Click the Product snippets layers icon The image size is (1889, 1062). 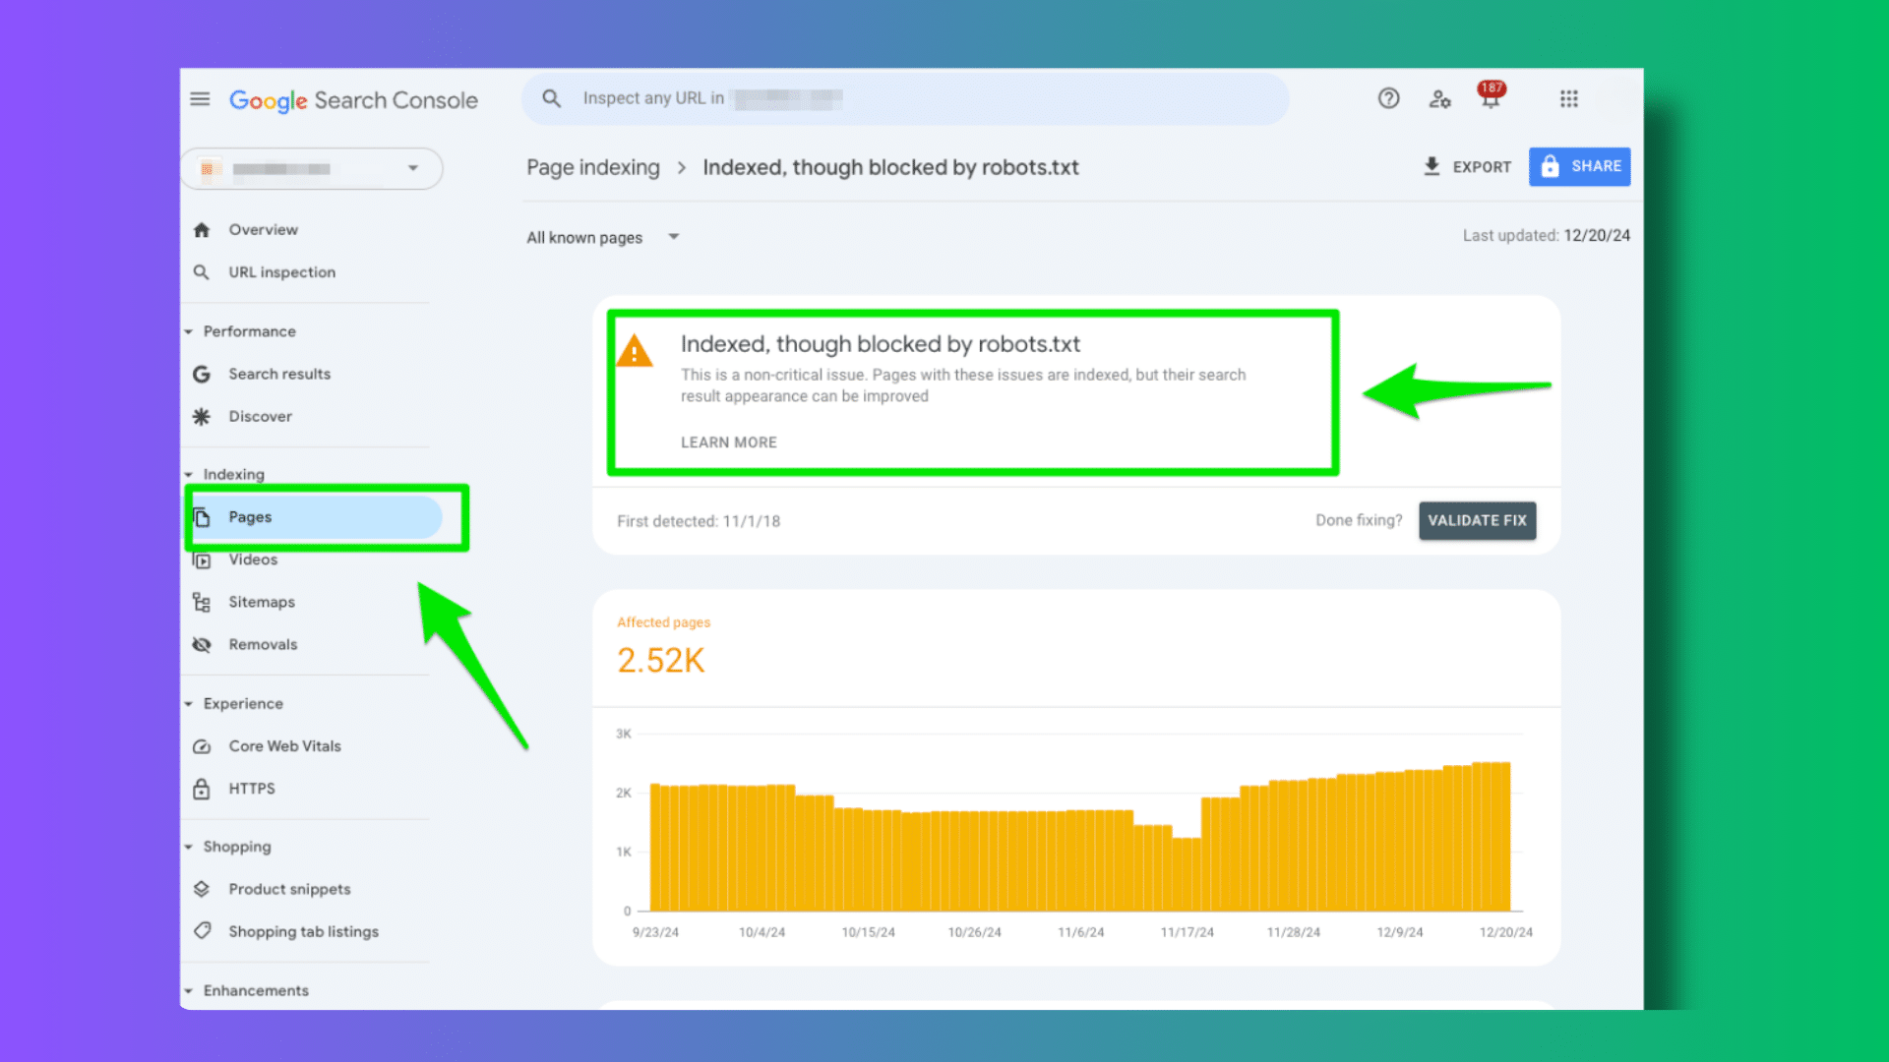tap(202, 889)
